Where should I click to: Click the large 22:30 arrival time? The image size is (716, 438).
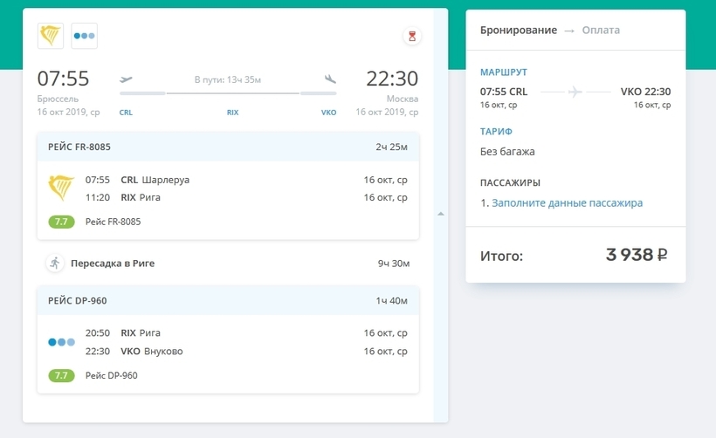point(392,79)
